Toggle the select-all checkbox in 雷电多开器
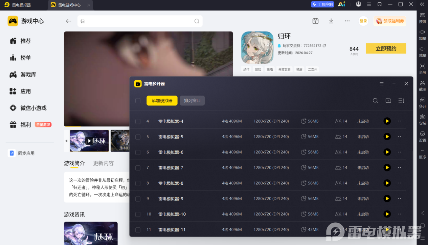This screenshot has height=245, width=428. [x=138, y=101]
